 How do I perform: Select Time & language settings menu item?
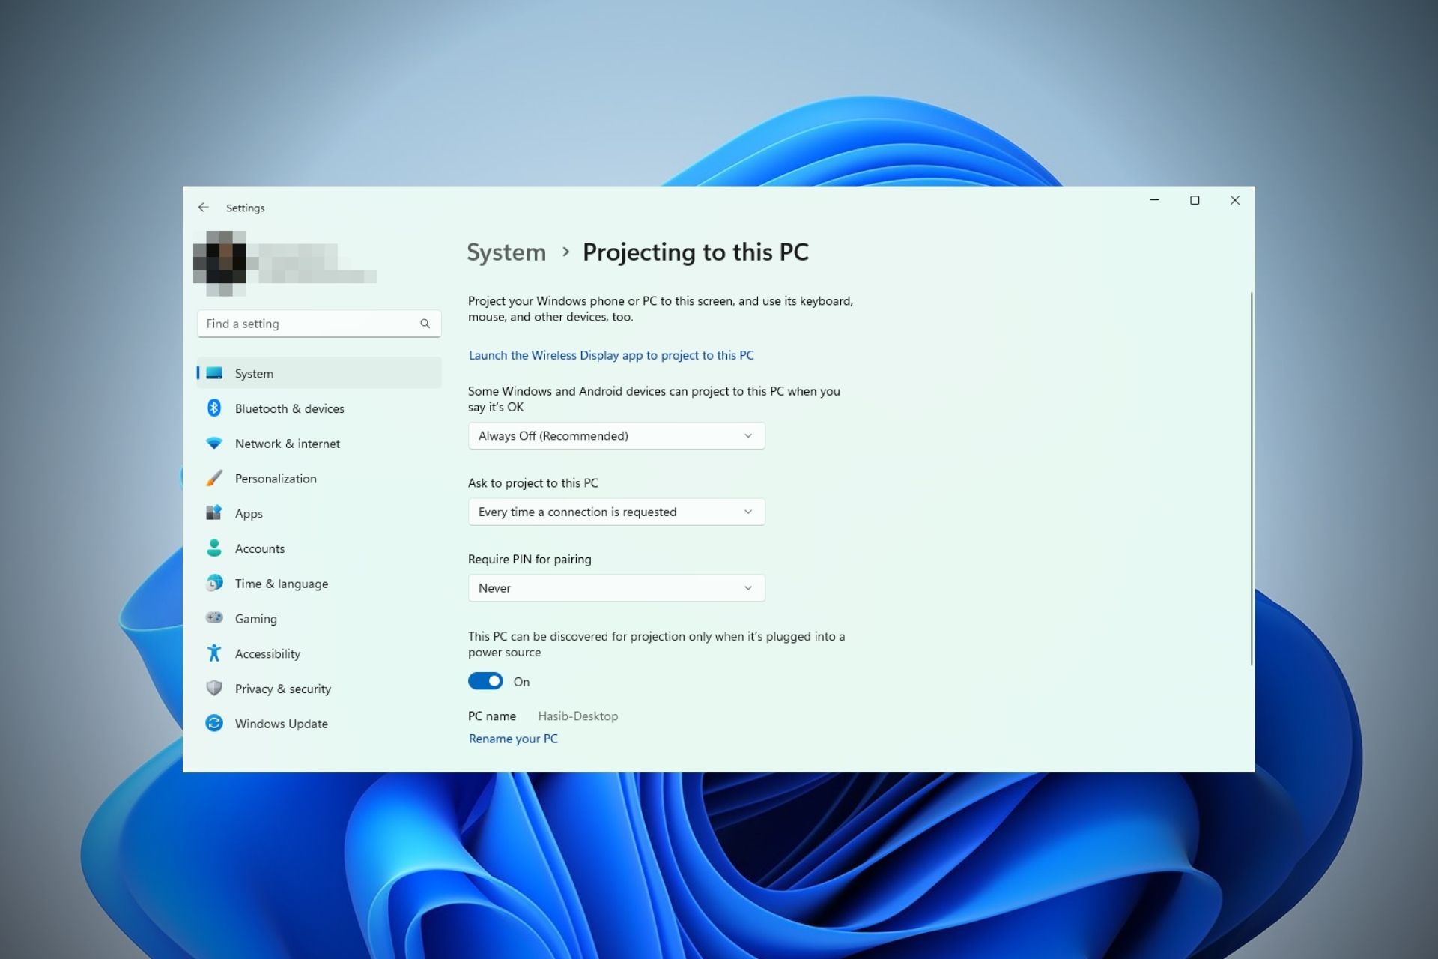(x=282, y=582)
